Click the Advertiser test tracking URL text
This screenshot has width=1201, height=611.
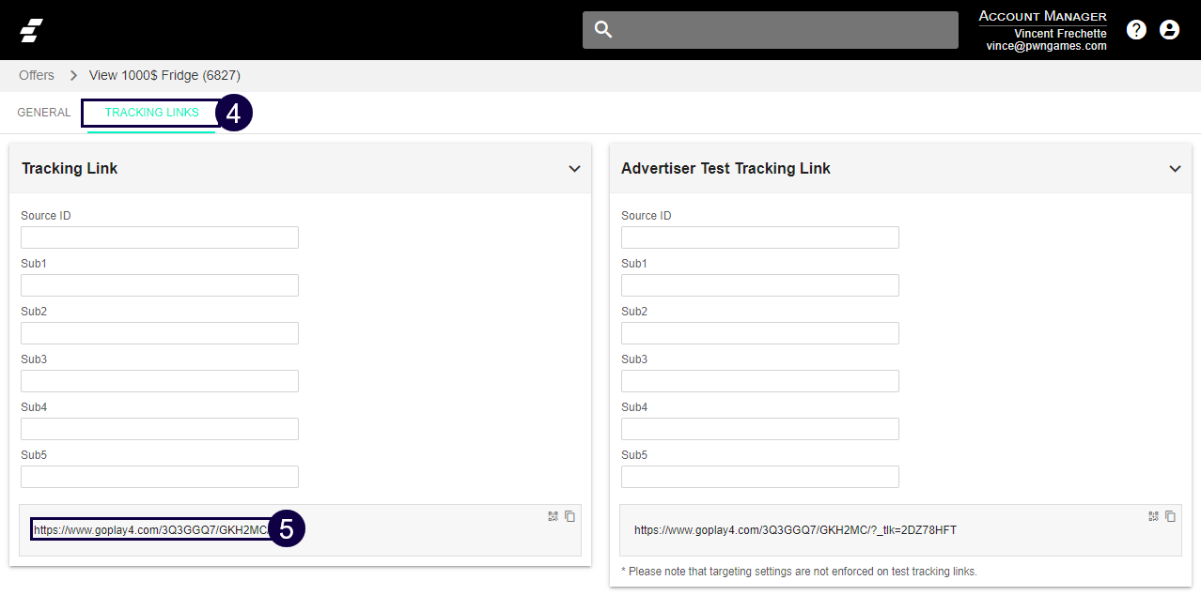pyautogui.click(x=795, y=530)
